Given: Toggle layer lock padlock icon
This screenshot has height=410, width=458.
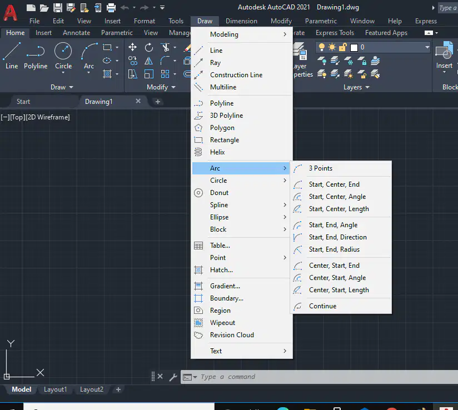Looking at the screenshot, I should [x=342, y=47].
